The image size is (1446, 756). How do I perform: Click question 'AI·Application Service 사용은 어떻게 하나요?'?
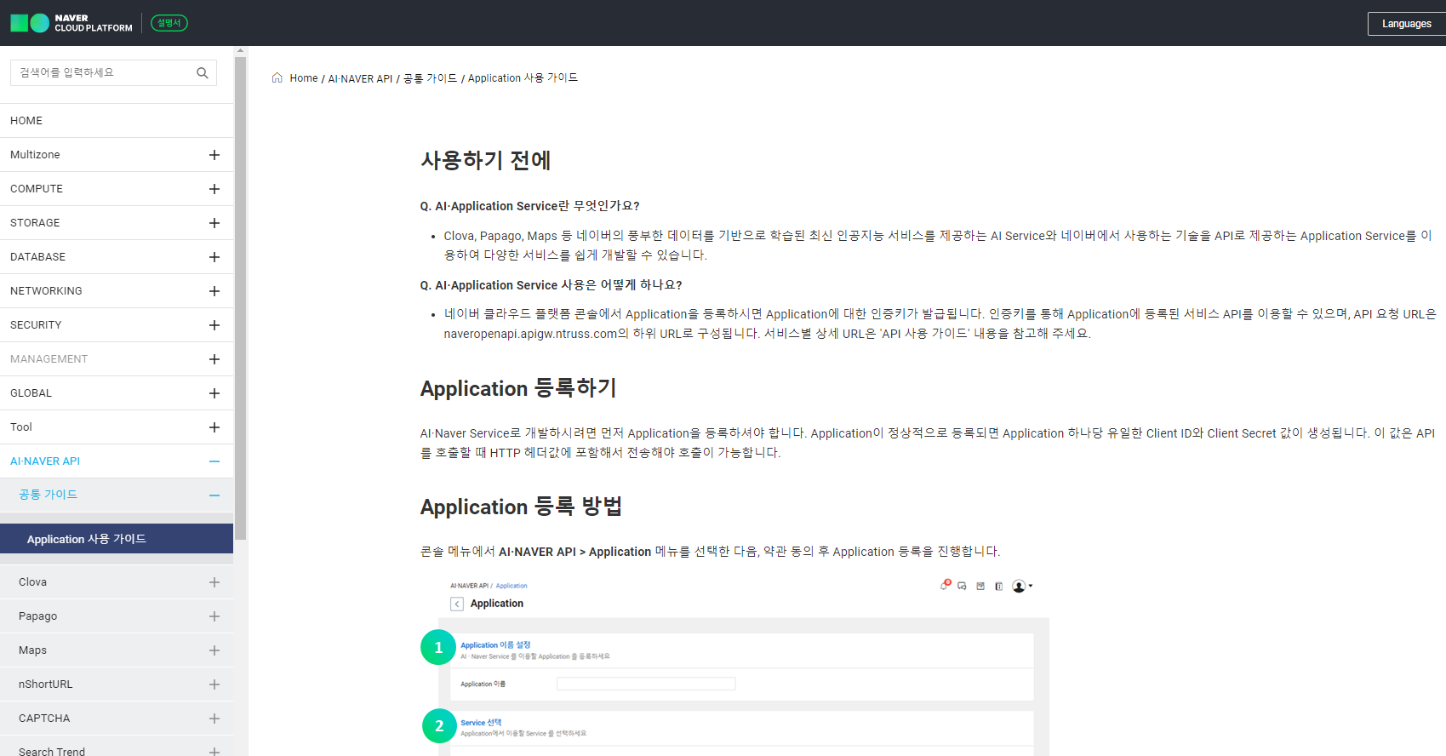[551, 285]
